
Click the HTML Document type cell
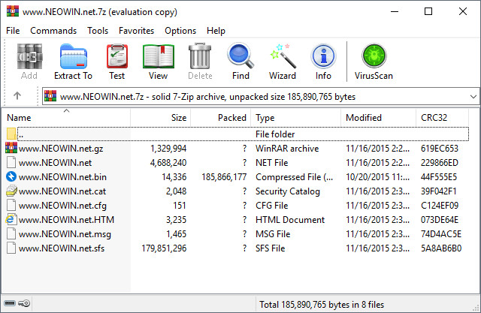click(x=290, y=220)
